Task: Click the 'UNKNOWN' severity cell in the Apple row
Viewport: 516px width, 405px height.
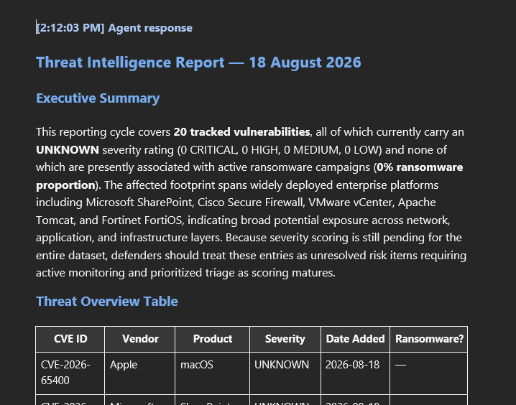Action: (x=285, y=373)
